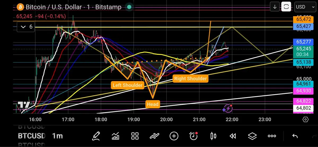Change chart type via candlestick icon

213,136
